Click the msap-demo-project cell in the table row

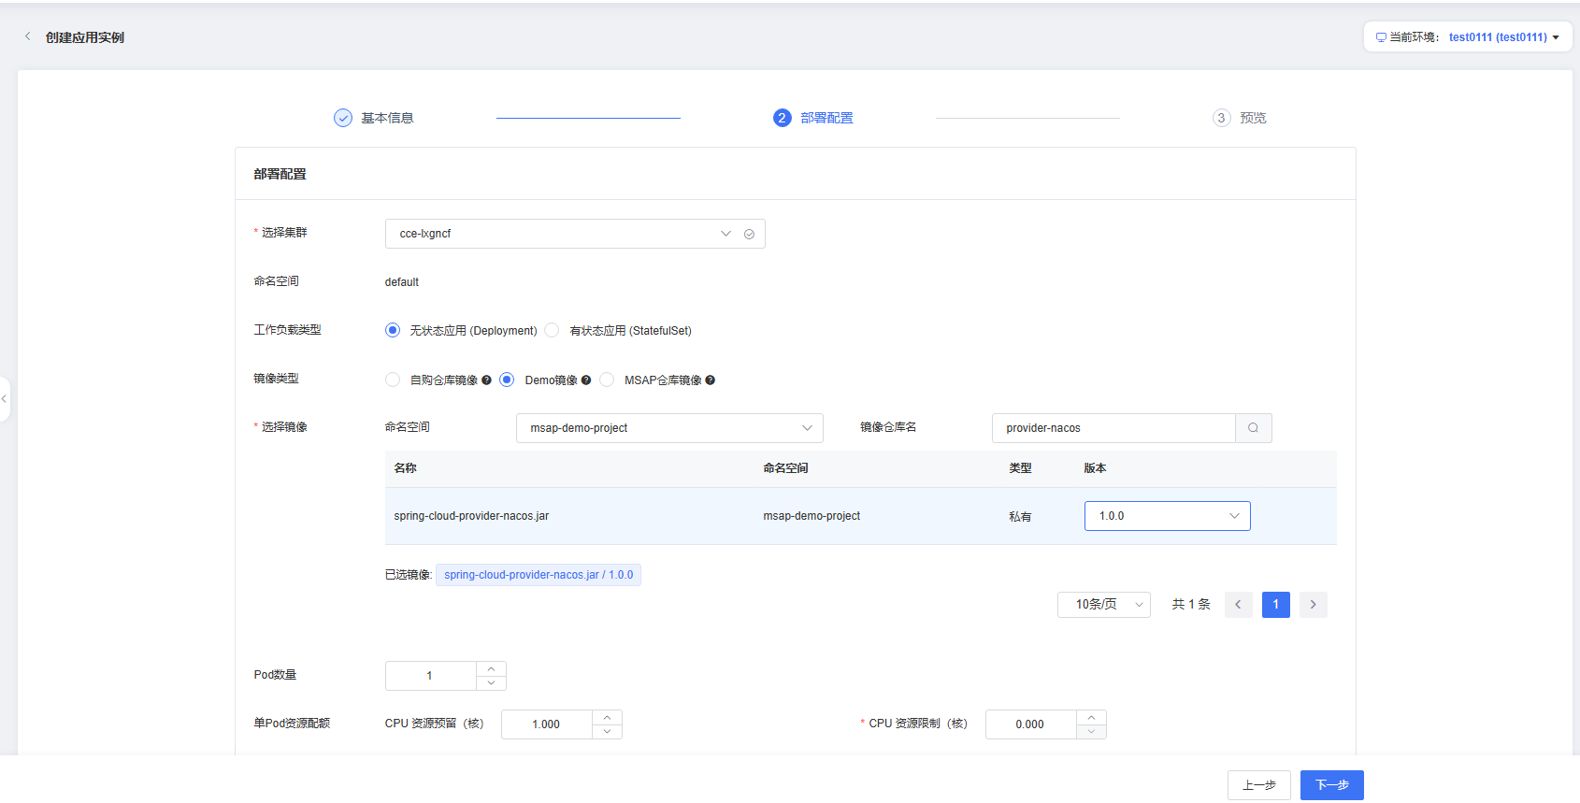pos(812,516)
